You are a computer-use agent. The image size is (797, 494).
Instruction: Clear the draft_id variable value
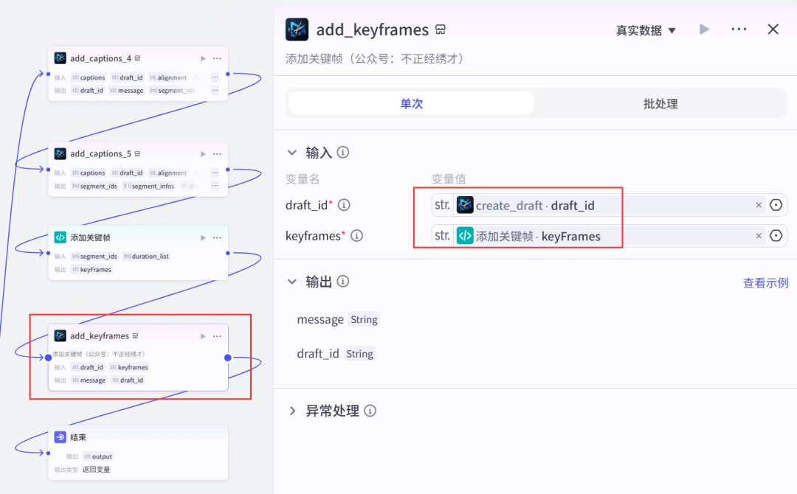[x=758, y=205]
